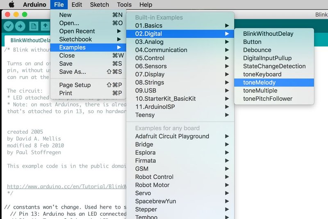Open the toneMultiple example
Image resolution: width=328 pixels, height=219 pixels.
[x=274, y=91]
